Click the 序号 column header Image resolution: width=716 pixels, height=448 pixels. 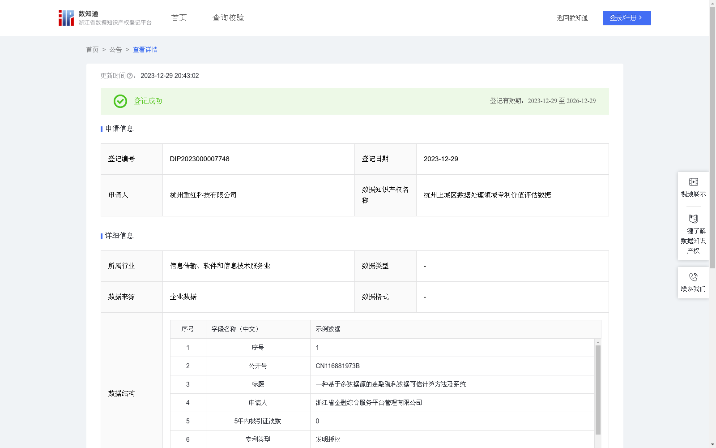188,329
